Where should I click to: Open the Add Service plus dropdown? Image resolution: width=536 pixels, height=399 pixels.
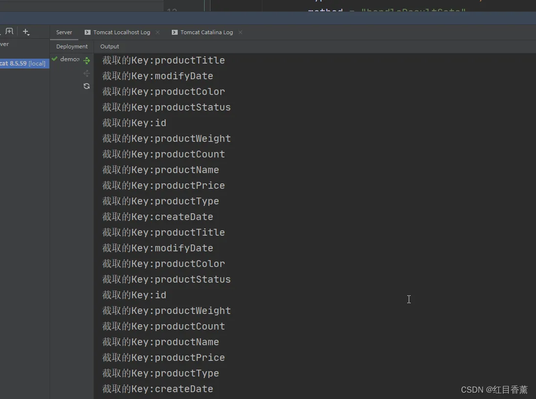[26, 32]
